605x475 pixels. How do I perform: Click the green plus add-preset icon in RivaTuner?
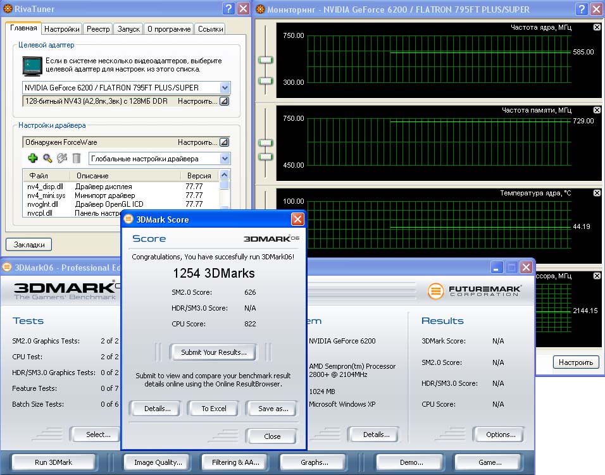(33, 158)
